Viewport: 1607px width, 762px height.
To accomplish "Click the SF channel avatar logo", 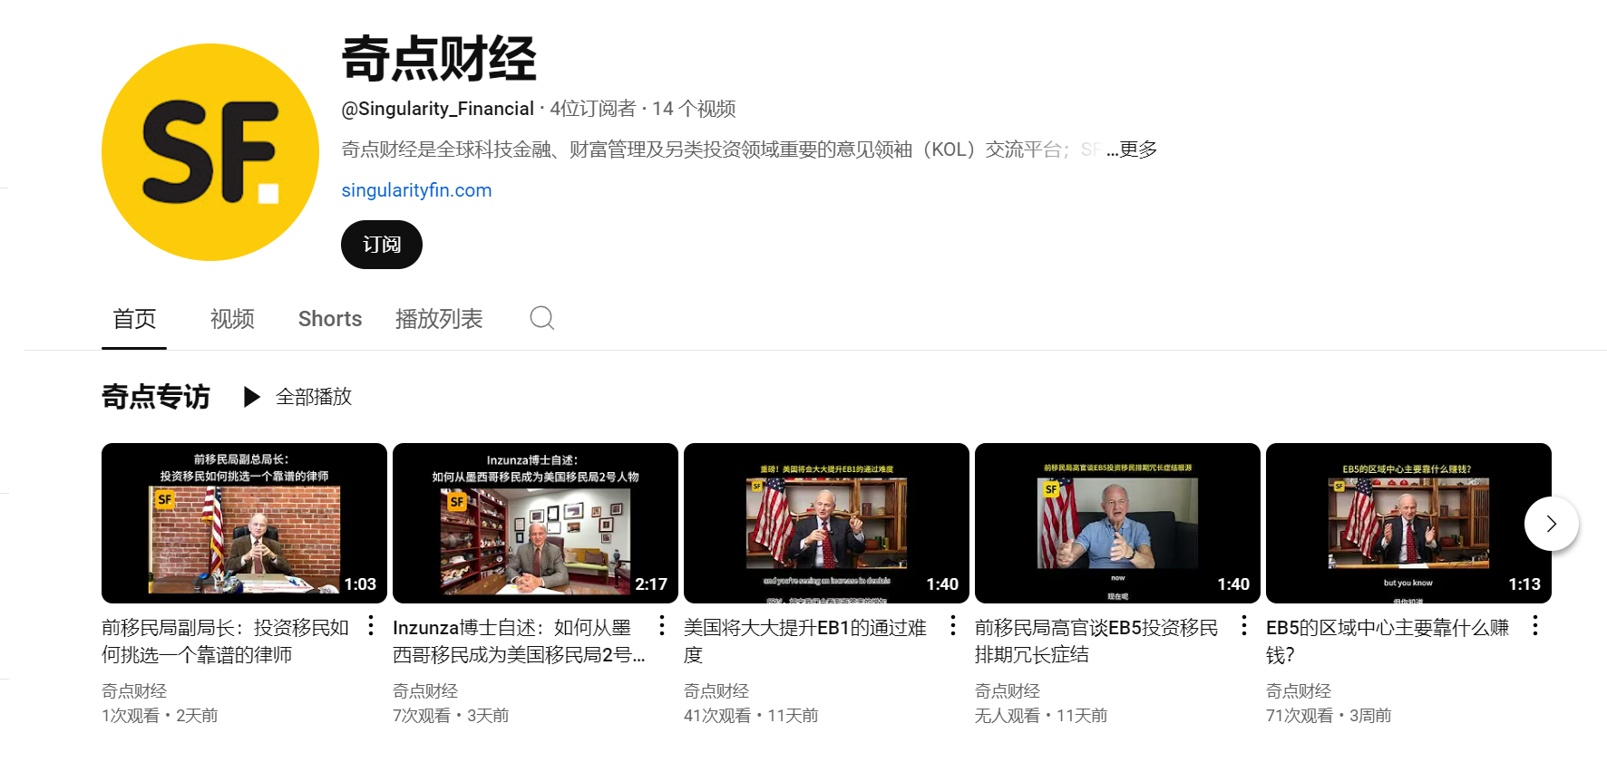I will pyautogui.click(x=210, y=152).
